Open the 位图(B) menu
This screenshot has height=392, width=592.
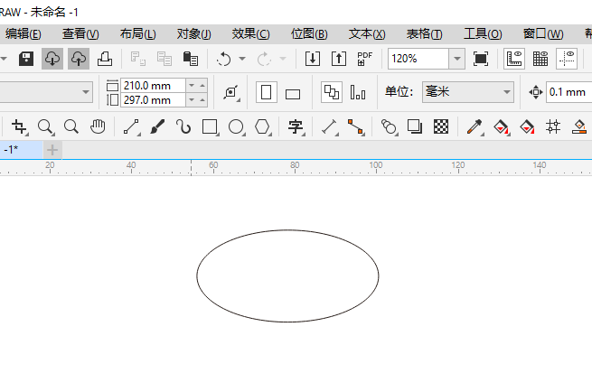[309, 34]
